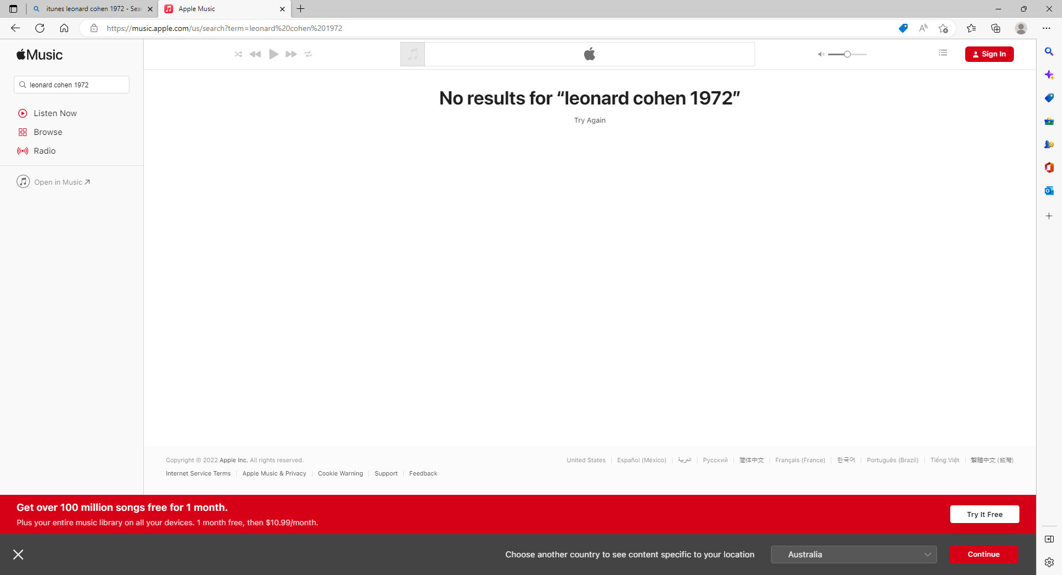Click Try It Free button
The width and height of the screenshot is (1062, 575).
(x=985, y=514)
